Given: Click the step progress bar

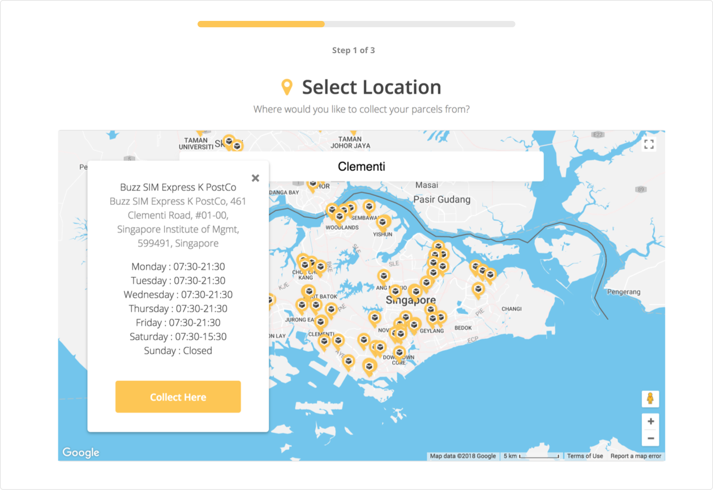Looking at the screenshot, I should (356, 24).
